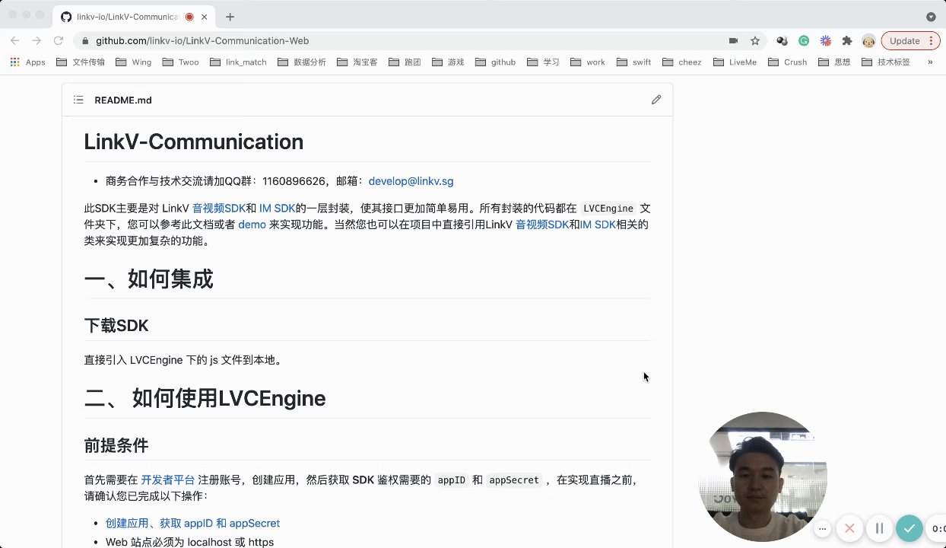
Task: Click the 前提条件 heading
Action: [116, 445]
